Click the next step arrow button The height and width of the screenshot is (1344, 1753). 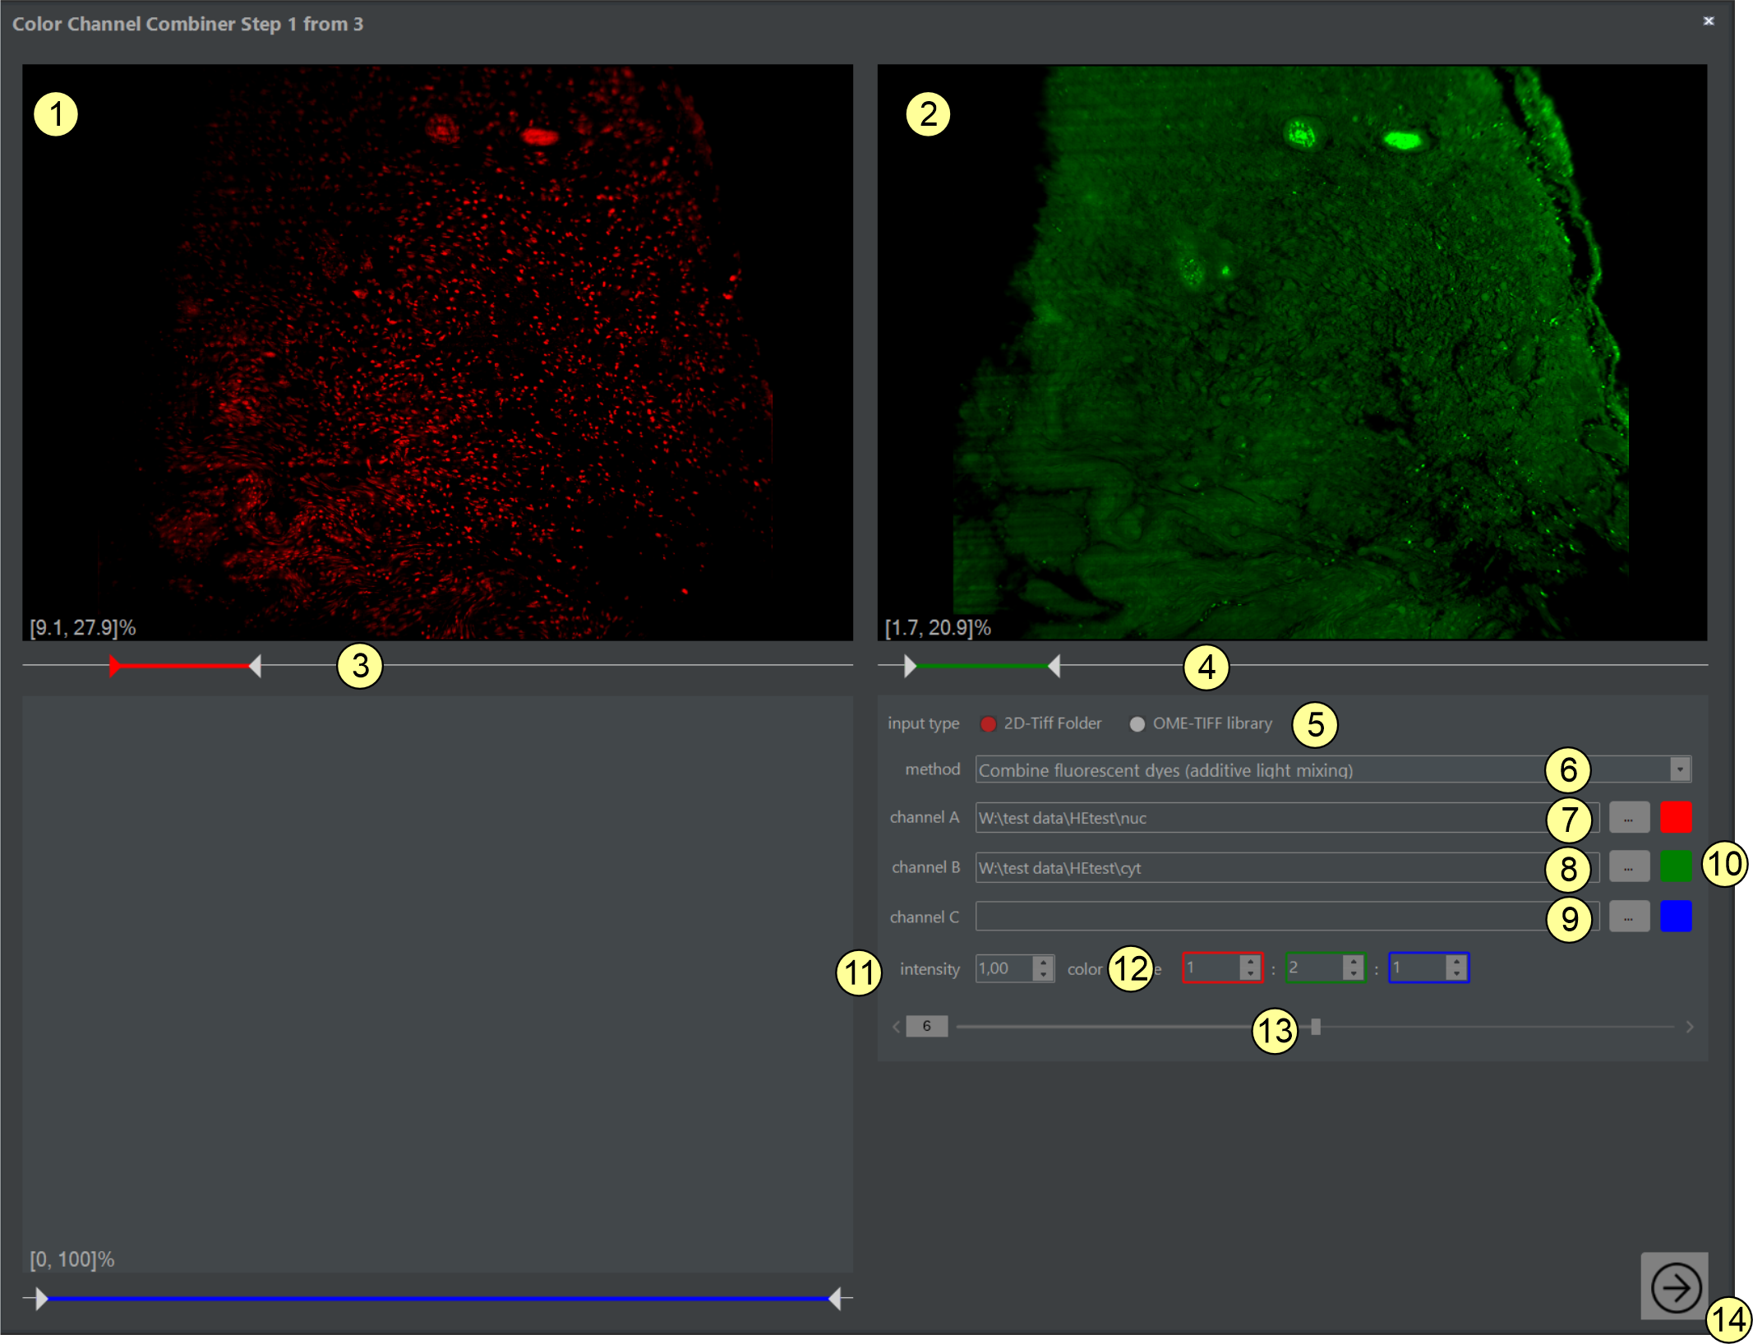click(x=1674, y=1286)
